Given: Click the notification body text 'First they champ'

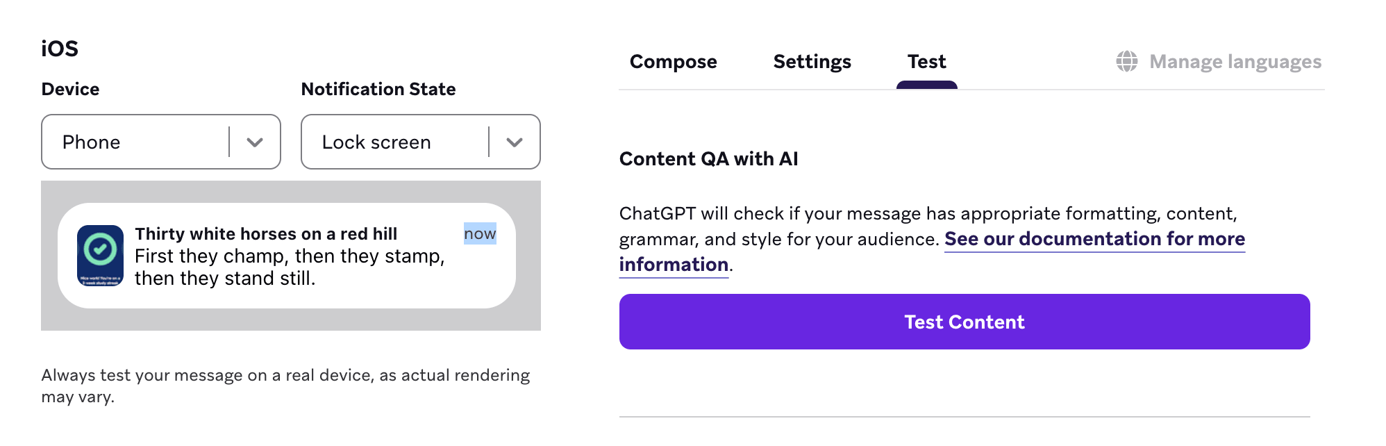Looking at the screenshot, I should tap(289, 256).
